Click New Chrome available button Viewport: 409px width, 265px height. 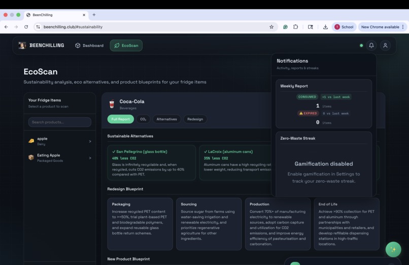pyautogui.click(x=383, y=27)
